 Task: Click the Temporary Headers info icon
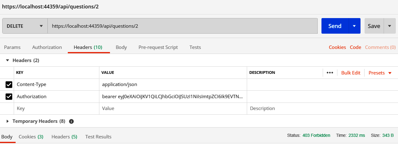pyautogui.click(x=71, y=121)
